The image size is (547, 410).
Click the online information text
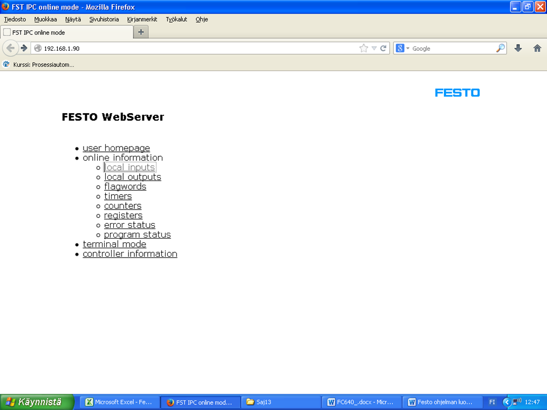tap(123, 158)
